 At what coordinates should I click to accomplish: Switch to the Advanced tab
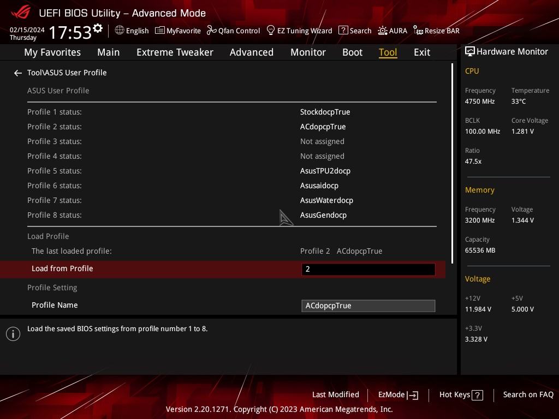pyautogui.click(x=251, y=52)
